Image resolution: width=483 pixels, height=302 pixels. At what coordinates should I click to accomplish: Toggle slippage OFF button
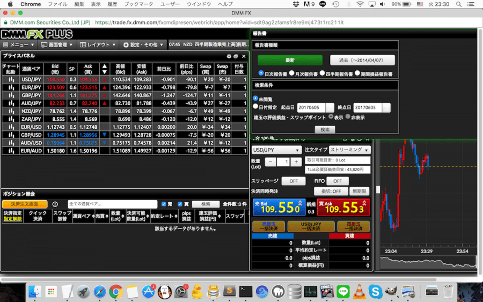[x=294, y=181]
